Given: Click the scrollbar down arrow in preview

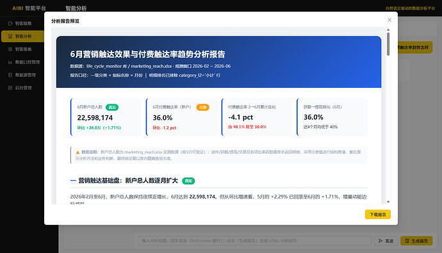Looking at the screenshot, I should click(388, 202).
